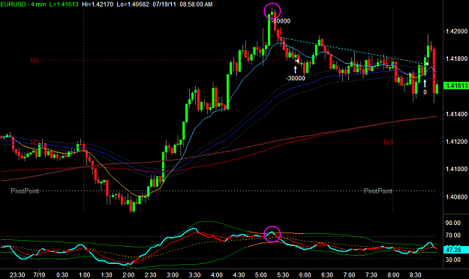Click the 2:30 time axis label

[150, 274]
